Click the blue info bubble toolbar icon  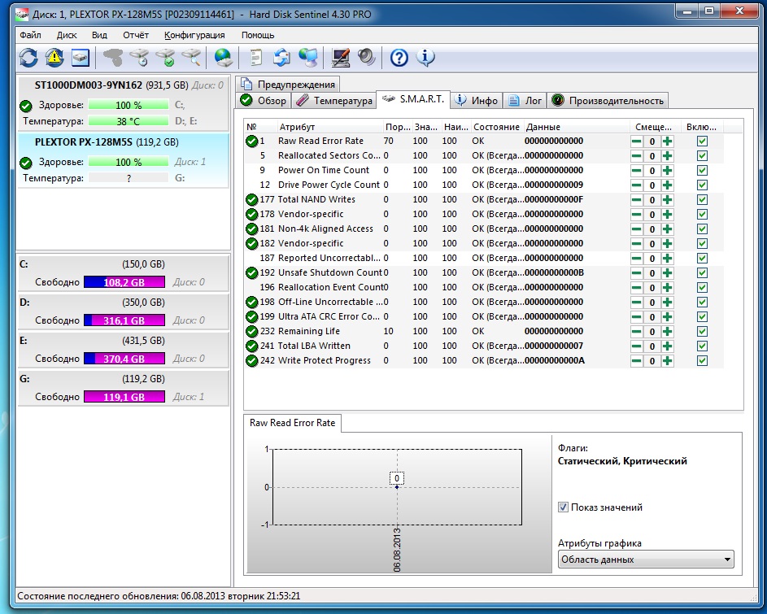tap(425, 57)
